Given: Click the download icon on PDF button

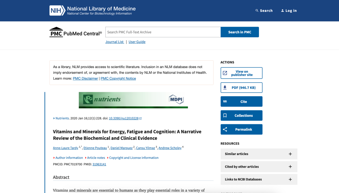Looking at the screenshot, I should click(225, 87).
